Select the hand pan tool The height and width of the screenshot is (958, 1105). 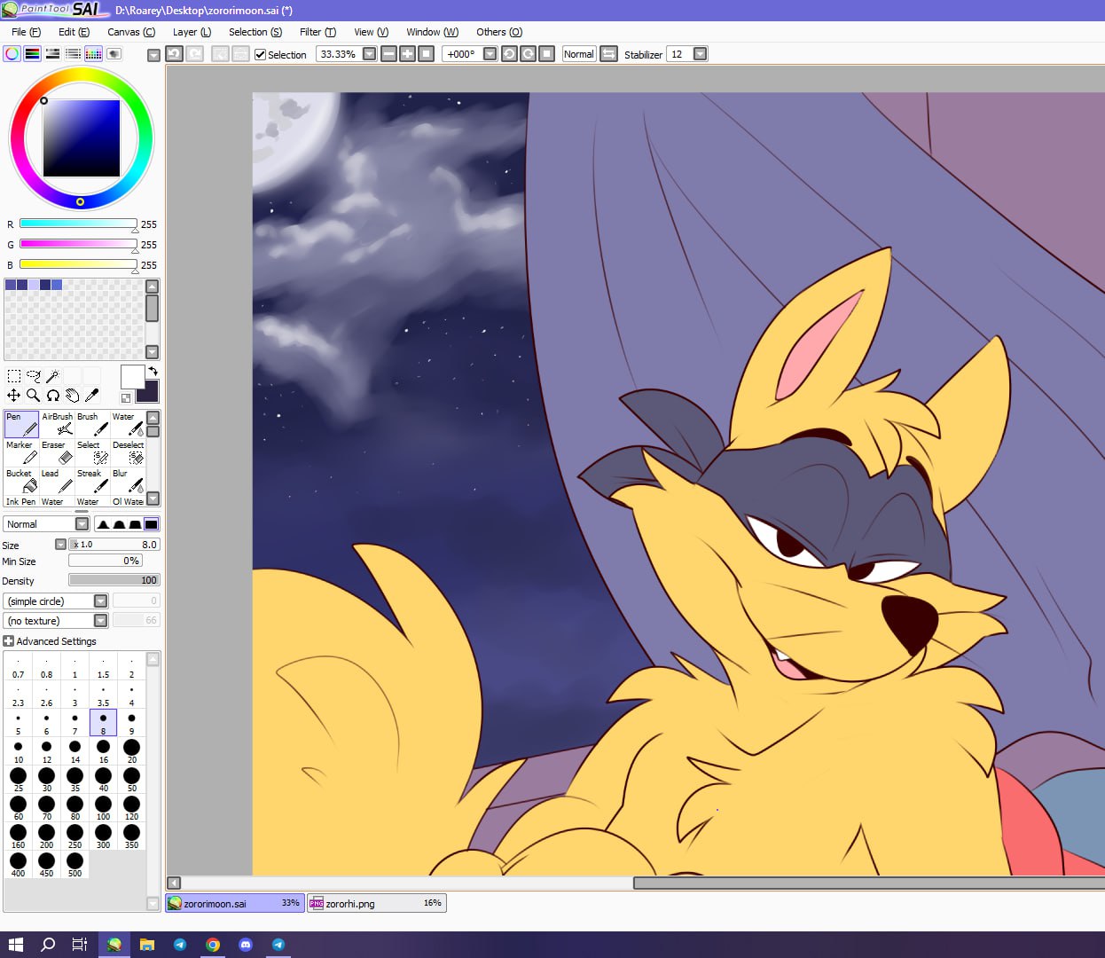pyautogui.click(x=72, y=396)
